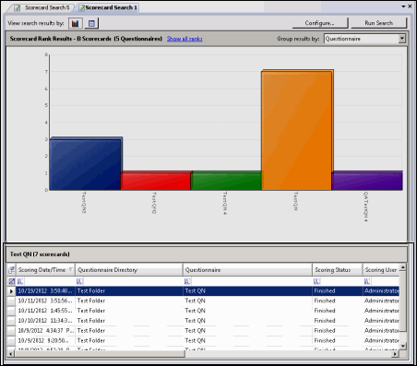Click the row selector for the 10/9/2012 9:20:50 row
417x366 pixels.
(x=11, y=340)
